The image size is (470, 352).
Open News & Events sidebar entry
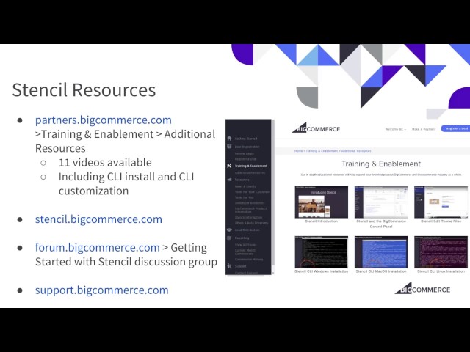(245, 186)
